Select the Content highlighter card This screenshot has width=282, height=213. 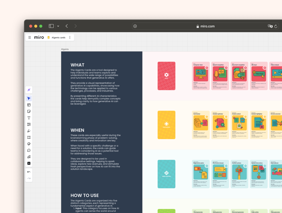[x=259, y=125]
